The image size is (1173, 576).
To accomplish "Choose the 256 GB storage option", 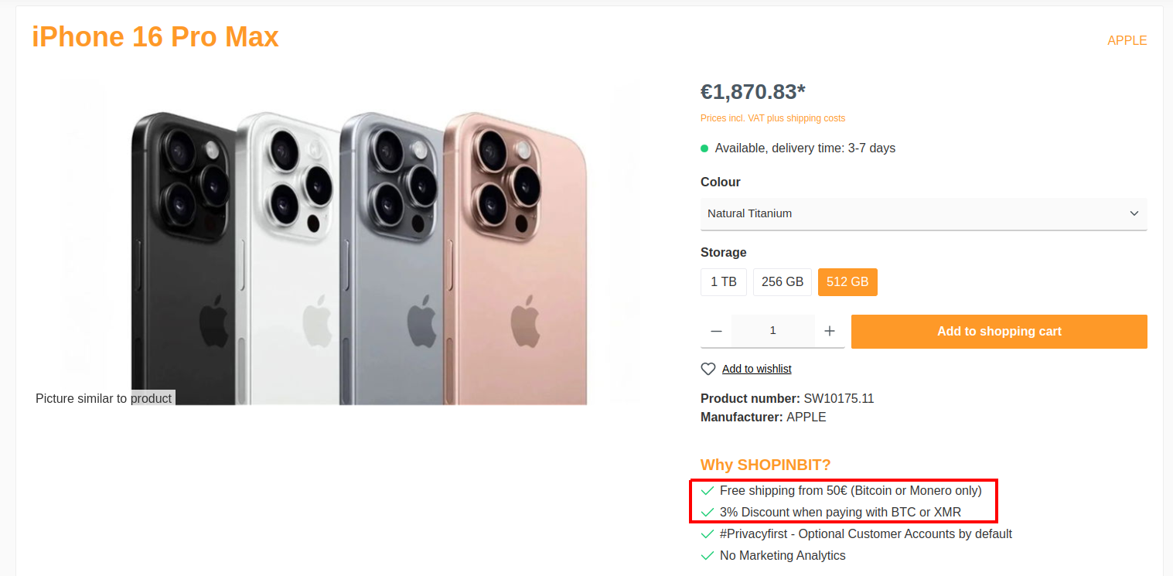I will (x=782, y=282).
